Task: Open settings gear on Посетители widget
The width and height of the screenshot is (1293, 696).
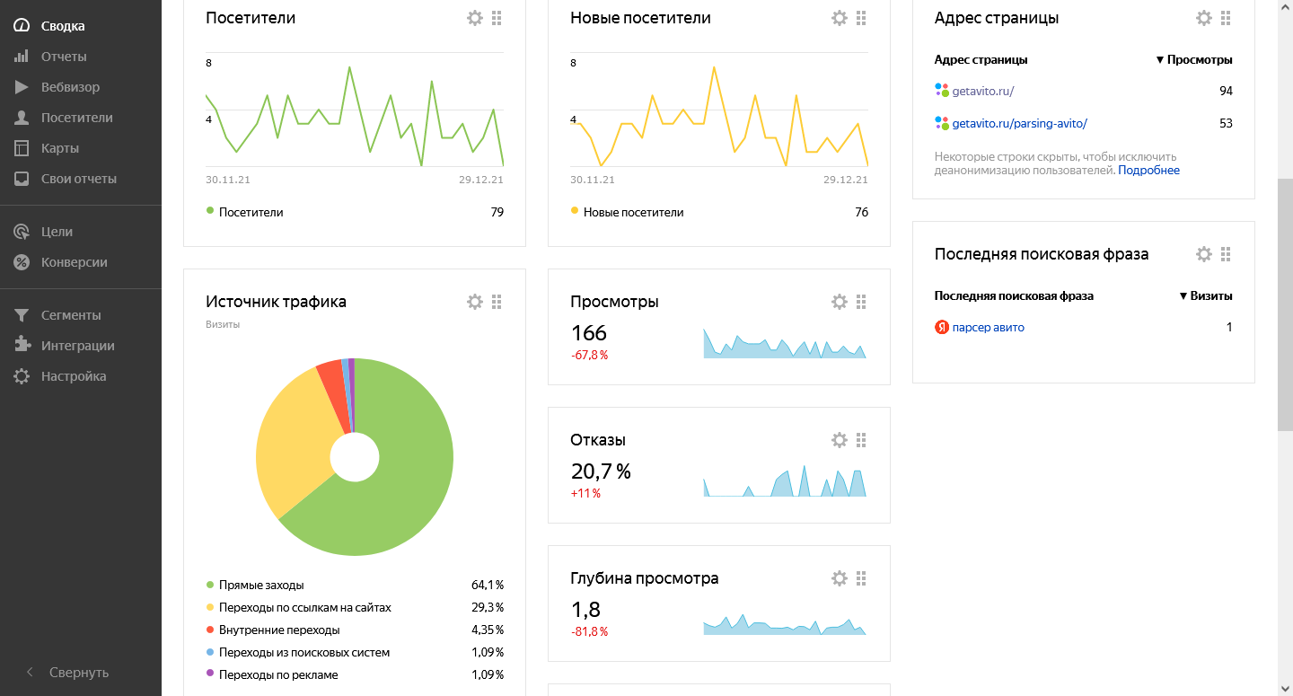Action: point(475,18)
